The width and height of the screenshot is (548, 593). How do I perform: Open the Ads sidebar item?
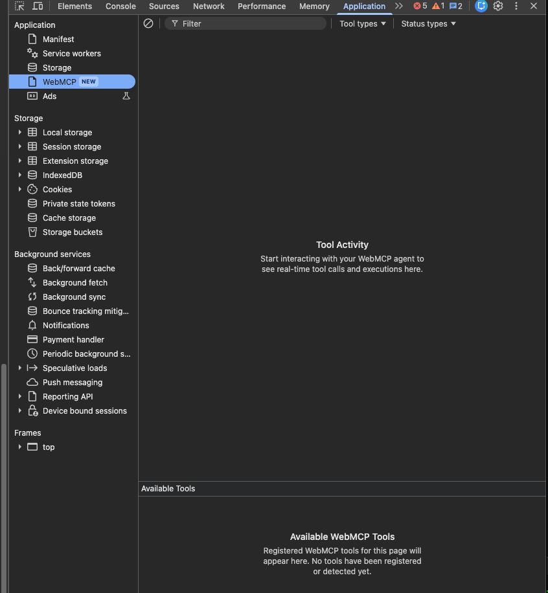tap(72, 96)
